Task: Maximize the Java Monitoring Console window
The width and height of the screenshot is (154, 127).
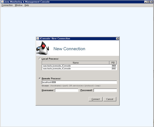Action: (148, 2)
